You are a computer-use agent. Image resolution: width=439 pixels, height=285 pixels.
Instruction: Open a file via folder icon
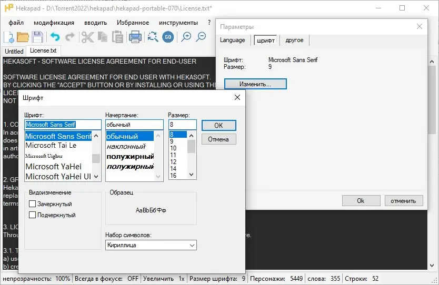coord(23,37)
